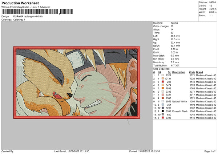
Task: Pick the dark navy swatch beside 5230
Action: [x=163, y=108]
